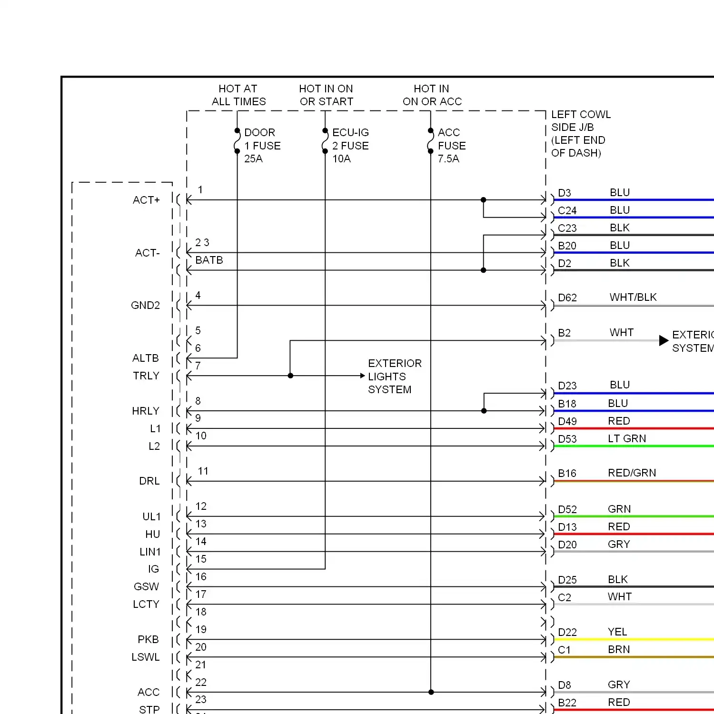
Task: Click the LSWL terminal label
Action: [x=145, y=657]
